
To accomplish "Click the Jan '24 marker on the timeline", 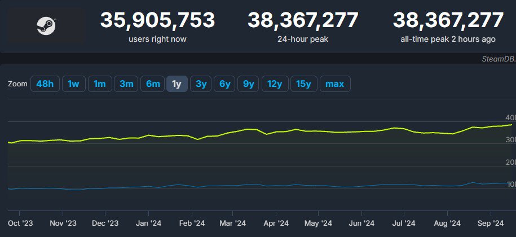I will point(148,223).
